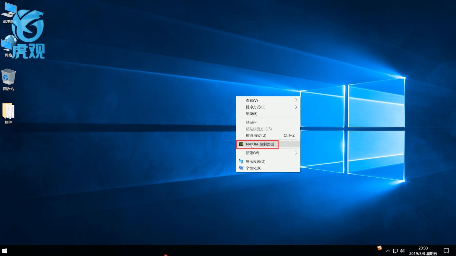Screen dimensions: 456x256
Task: Open the 新建(W) submenu
Action: [x=268, y=153]
